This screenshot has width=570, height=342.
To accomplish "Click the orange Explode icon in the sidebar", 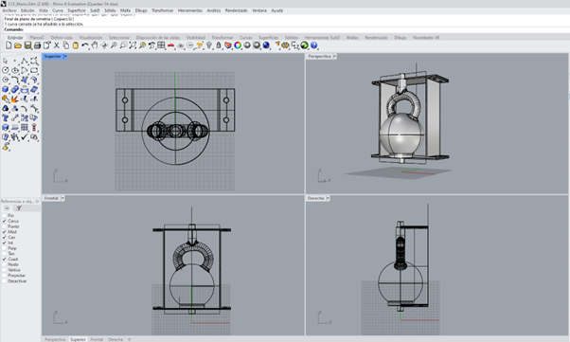I will [15, 99].
